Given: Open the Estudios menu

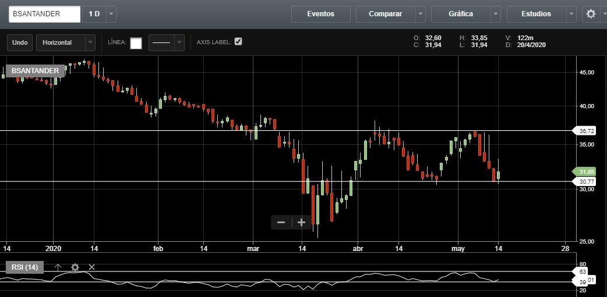Looking at the screenshot, I should tap(536, 14).
